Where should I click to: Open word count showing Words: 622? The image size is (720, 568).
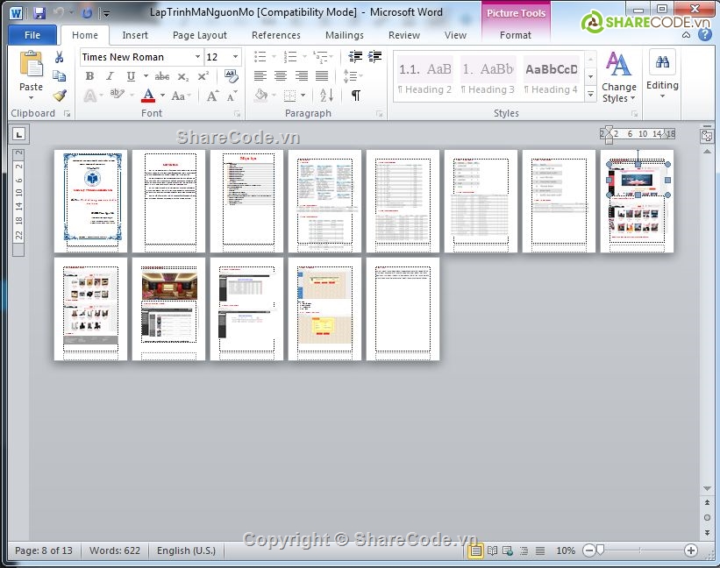(115, 550)
